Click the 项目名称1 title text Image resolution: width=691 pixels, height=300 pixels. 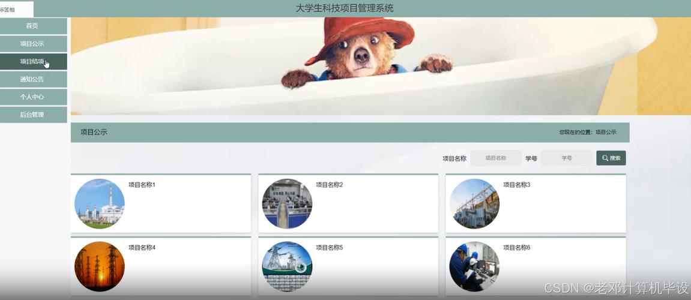click(x=142, y=185)
